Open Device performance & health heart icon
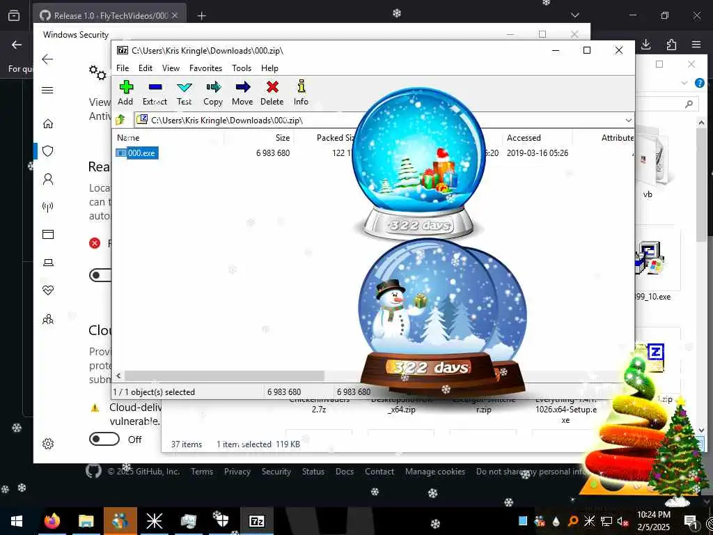This screenshot has width=713, height=535. 48,290
